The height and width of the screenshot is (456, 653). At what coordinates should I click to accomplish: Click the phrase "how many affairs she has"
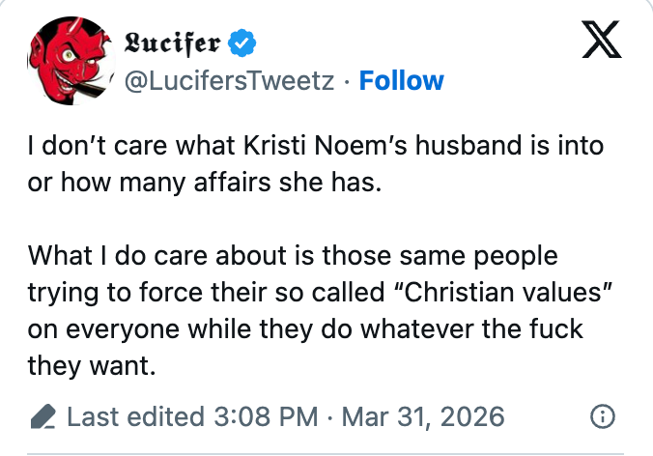pos(218,183)
